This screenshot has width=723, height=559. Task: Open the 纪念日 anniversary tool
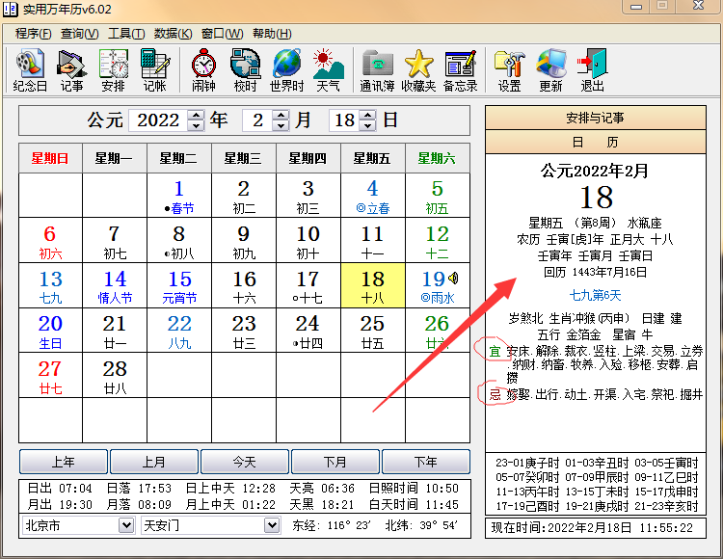(30, 69)
